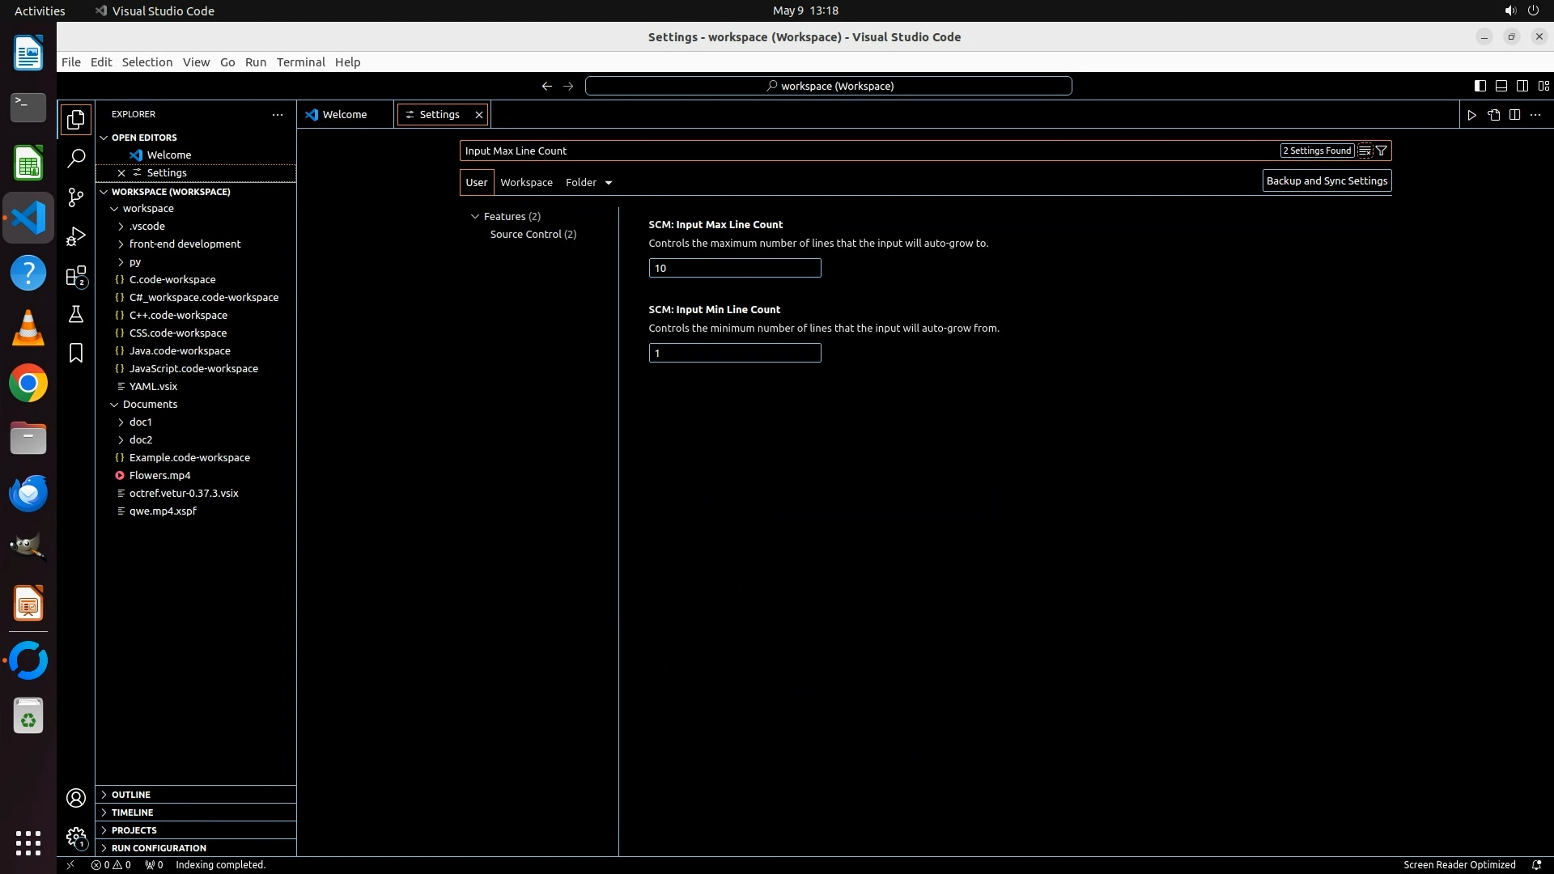Open the Folder scope dropdown

tap(588, 183)
